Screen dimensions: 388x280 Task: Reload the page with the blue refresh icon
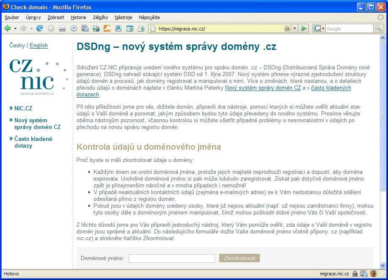coord(39,28)
